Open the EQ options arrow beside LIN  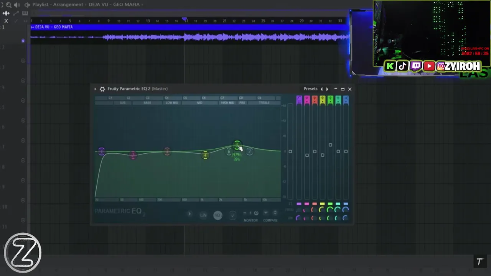(189, 214)
